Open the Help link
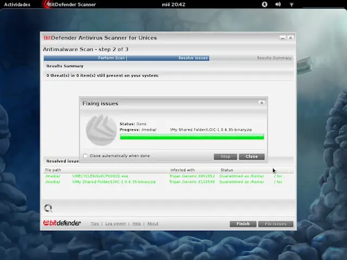Screen dimensions: 347x260 (x=137, y=224)
